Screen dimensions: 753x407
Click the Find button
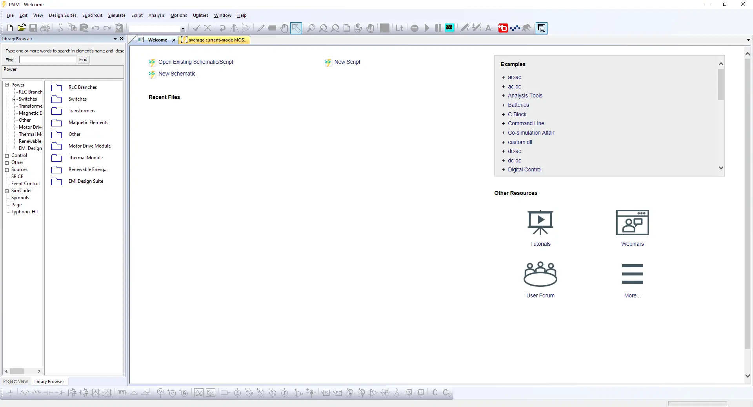(x=83, y=59)
